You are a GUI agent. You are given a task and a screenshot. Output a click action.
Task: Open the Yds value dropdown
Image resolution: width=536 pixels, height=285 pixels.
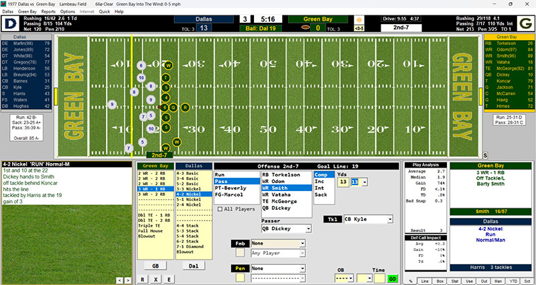pos(364,182)
